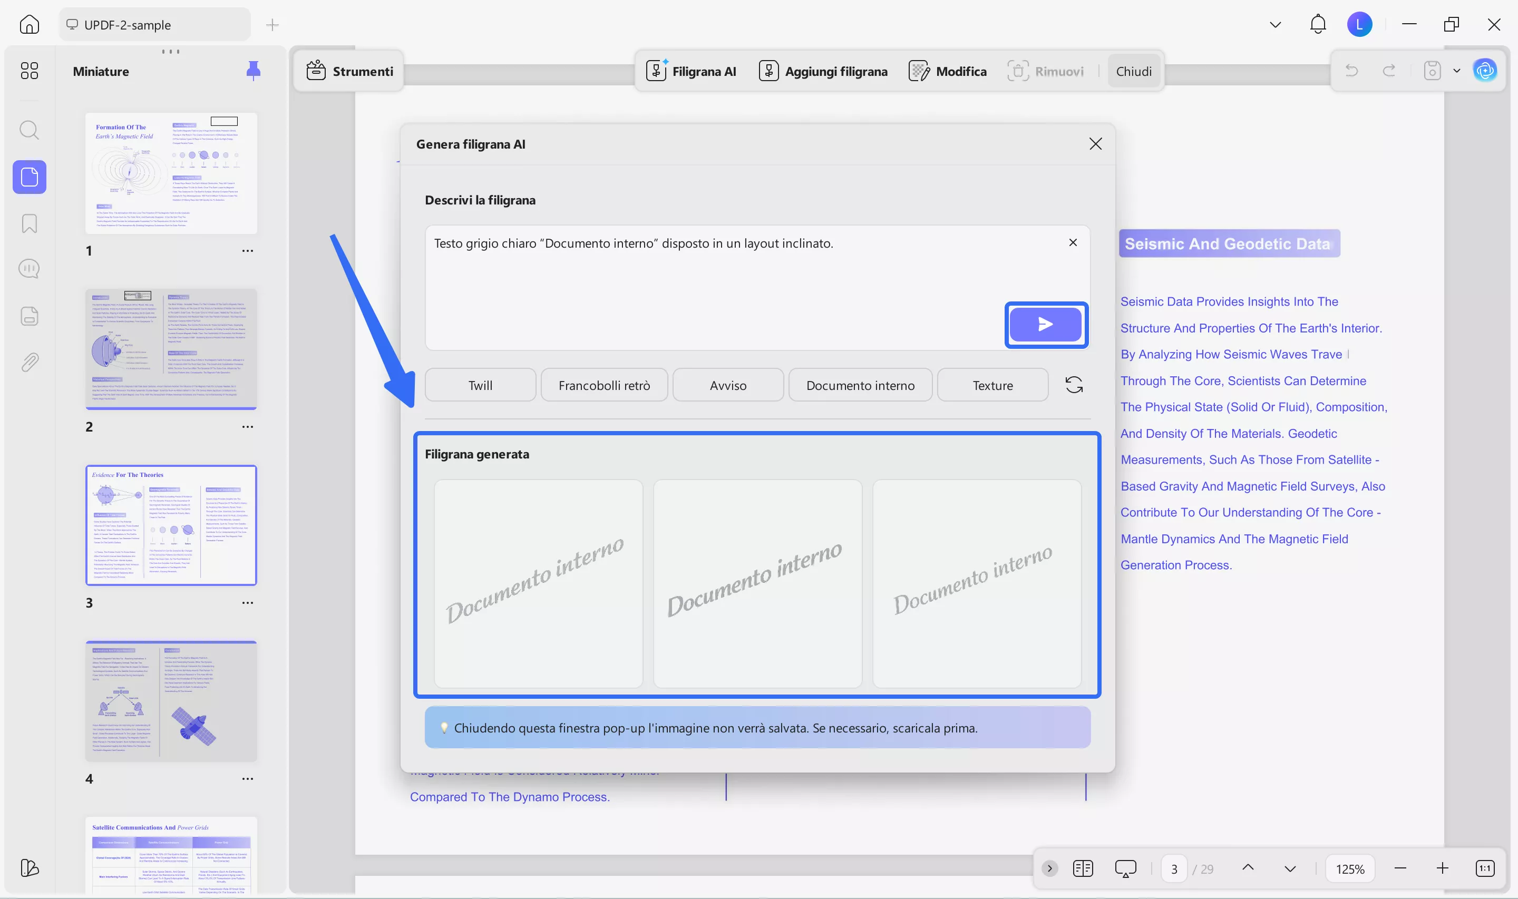Open the UPDF AI assistant icon
The image size is (1518, 899).
(1485, 71)
